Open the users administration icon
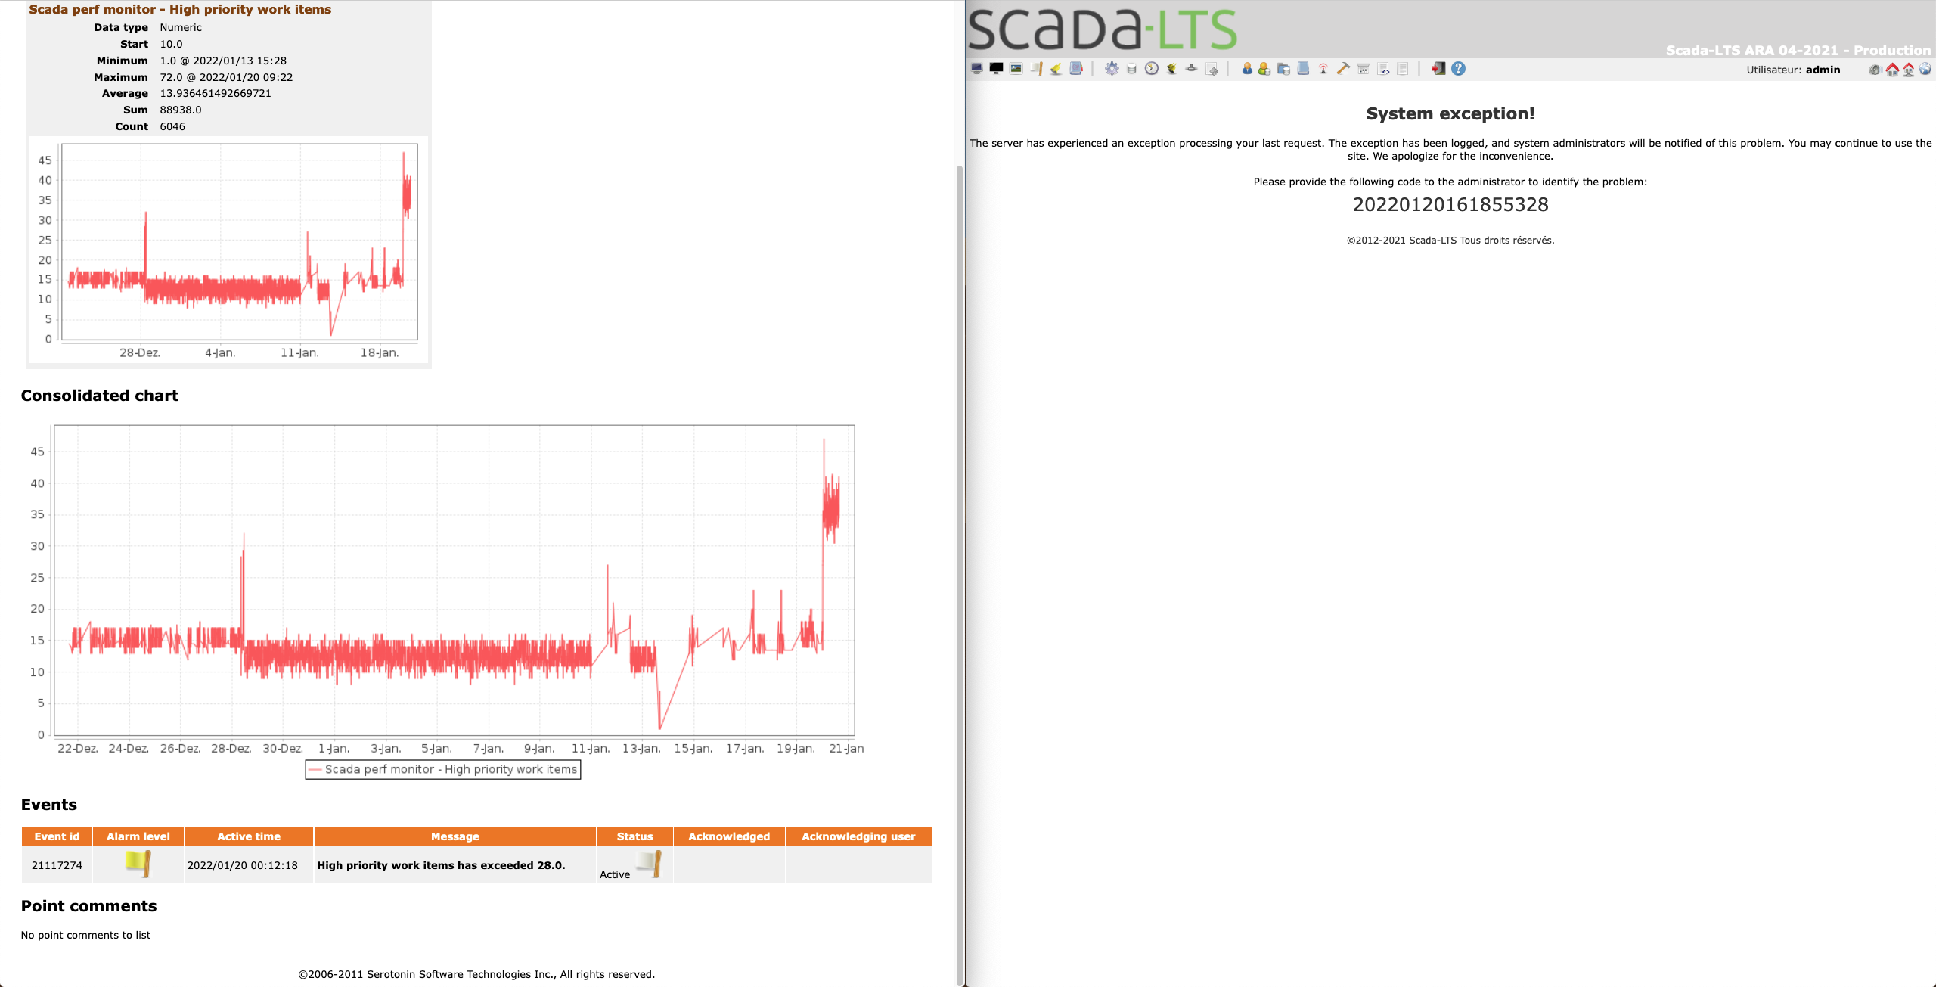Viewport: 1936px width, 987px height. (1248, 69)
